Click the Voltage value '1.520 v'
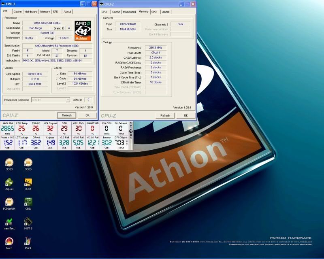 [64, 38]
